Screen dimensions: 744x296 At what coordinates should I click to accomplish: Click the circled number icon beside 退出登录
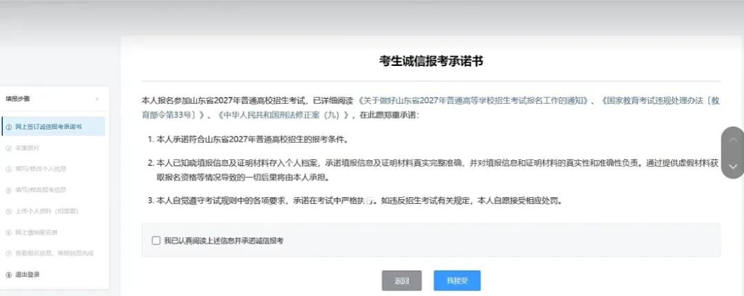coord(8,274)
